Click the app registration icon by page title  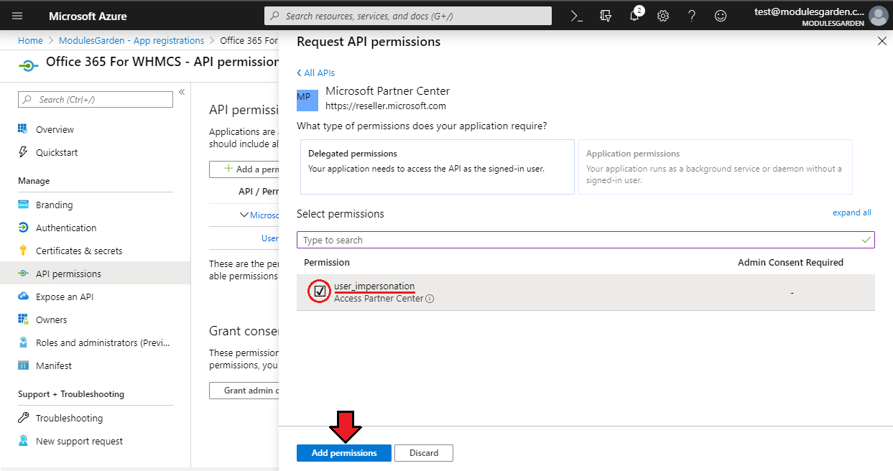click(28, 65)
